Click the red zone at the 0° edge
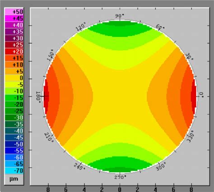This screenshot has height=192, width=214. [x=194, y=96]
